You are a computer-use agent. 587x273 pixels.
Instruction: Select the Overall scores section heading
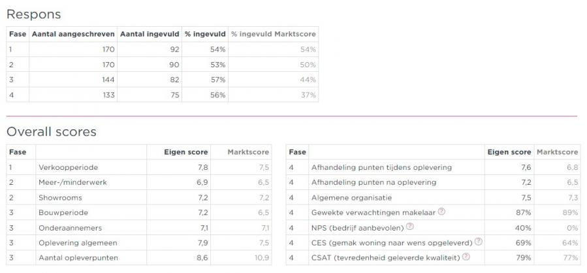(x=52, y=132)
